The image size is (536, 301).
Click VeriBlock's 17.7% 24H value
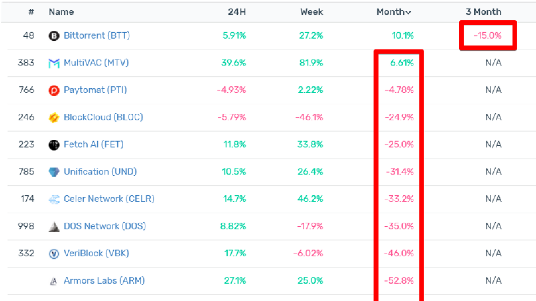point(235,253)
